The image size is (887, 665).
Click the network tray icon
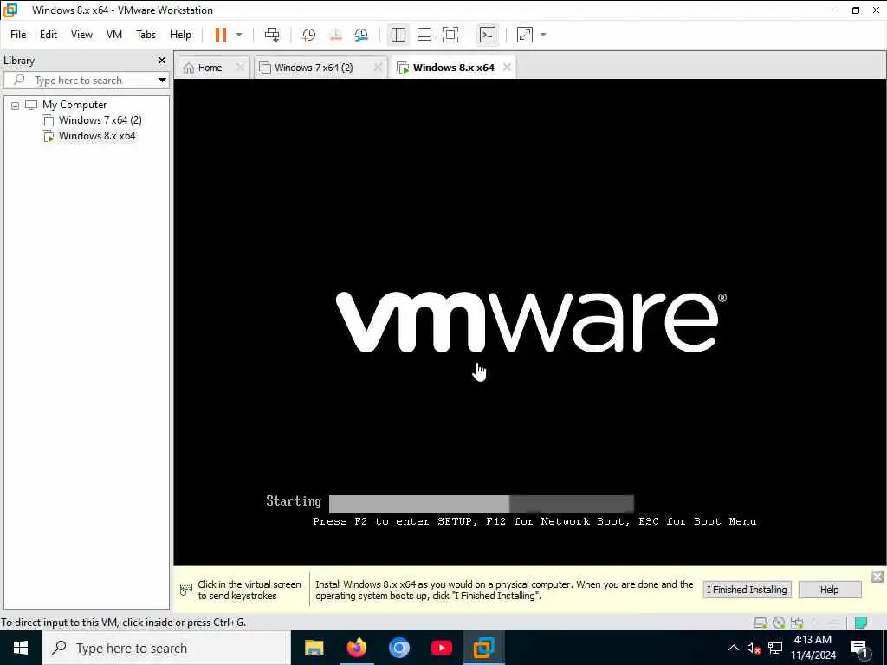[775, 648]
